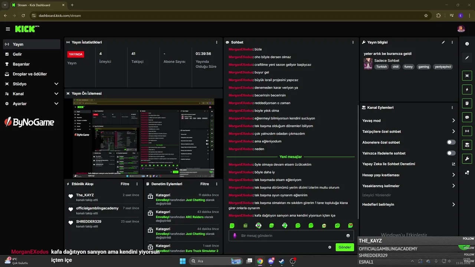This screenshot has height=267, width=475.
Task: Reload the page in browser
Action: (x=23, y=16)
